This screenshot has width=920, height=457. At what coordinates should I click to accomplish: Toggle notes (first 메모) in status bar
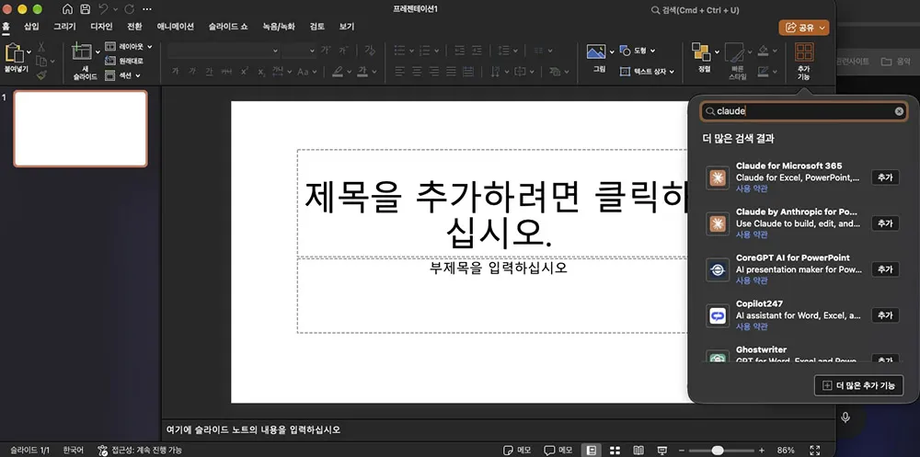[x=517, y=450]
